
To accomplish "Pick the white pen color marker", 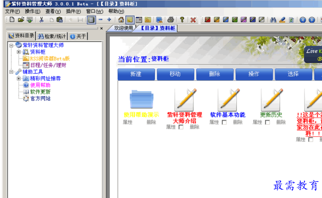I will (262, 20).
